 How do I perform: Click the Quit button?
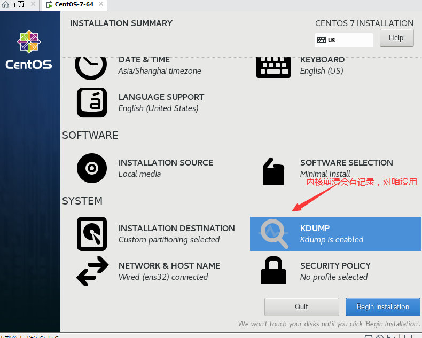(301, 307)
